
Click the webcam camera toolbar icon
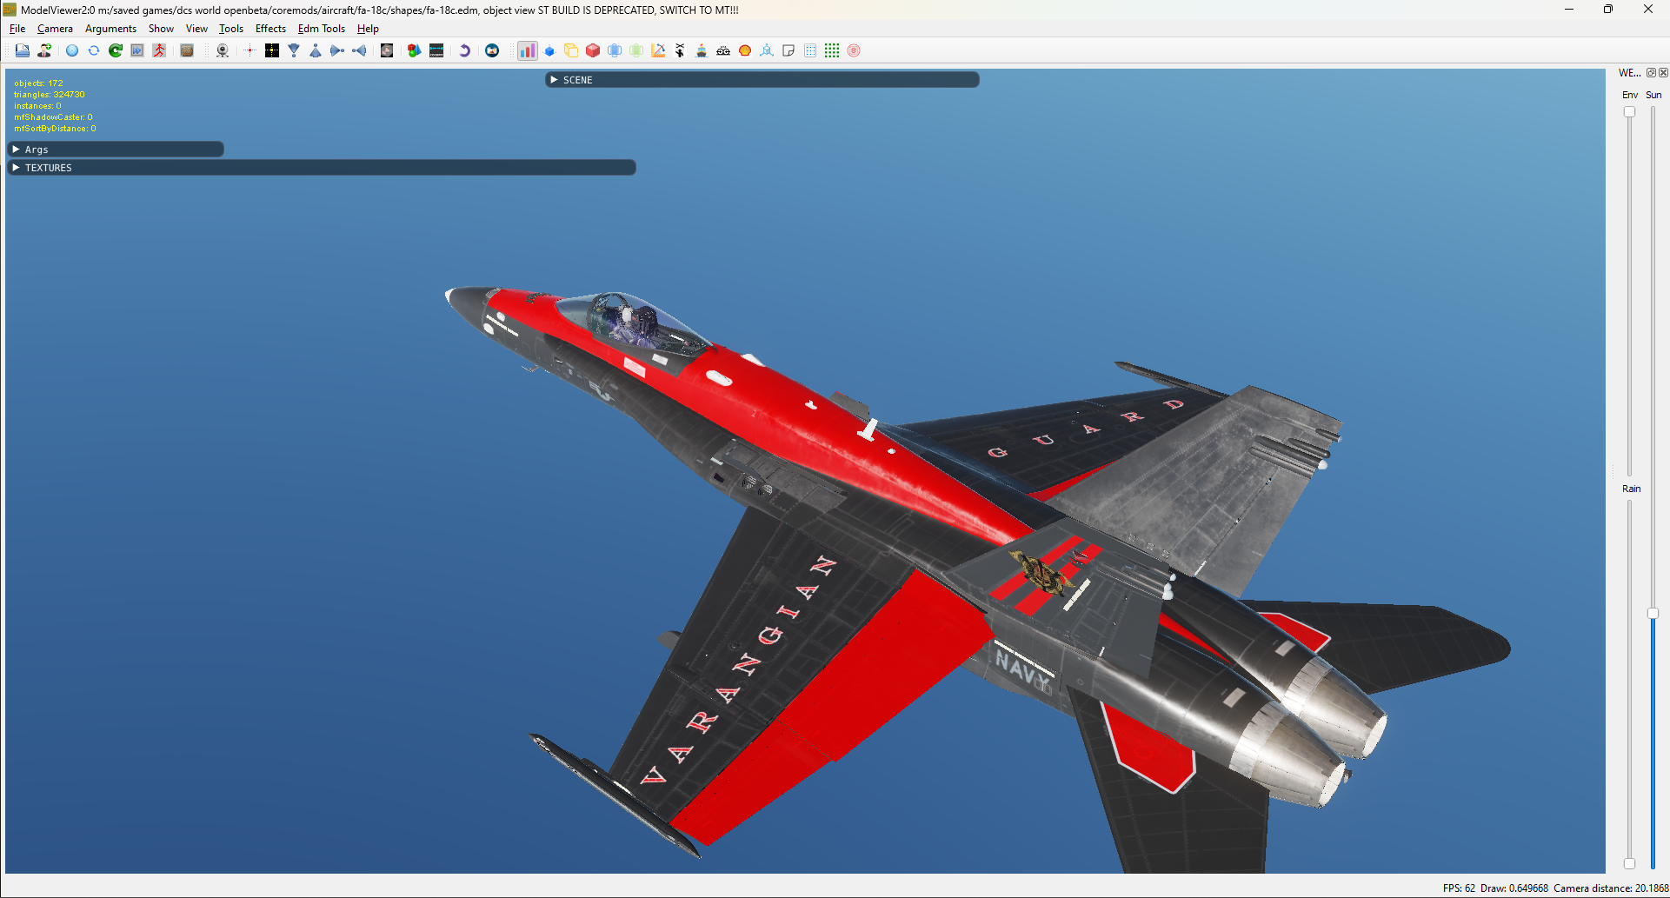pos(223,50)
